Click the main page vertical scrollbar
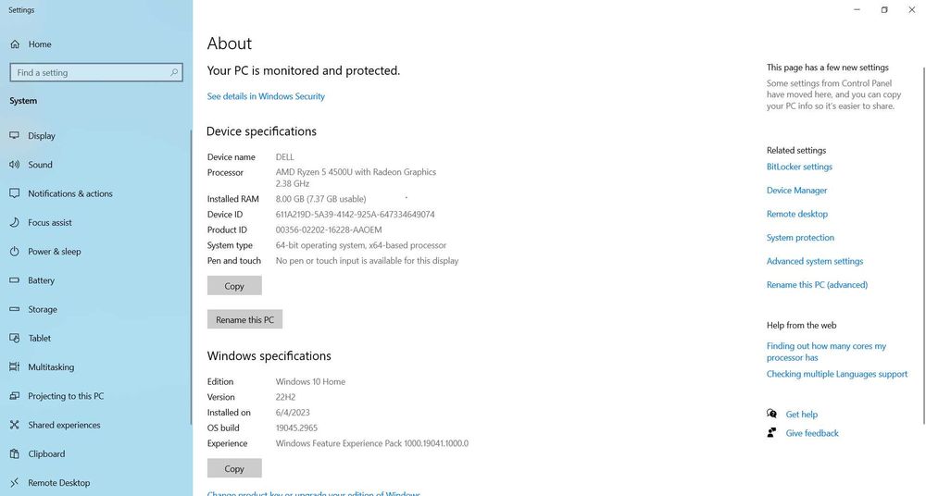The height and width of the screenshot is (496, 926). [x=923, y=245]
